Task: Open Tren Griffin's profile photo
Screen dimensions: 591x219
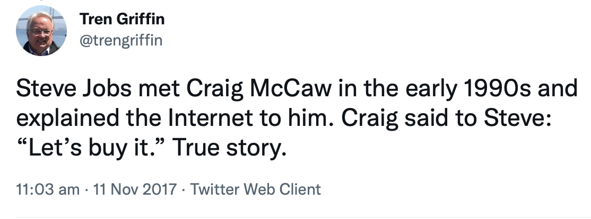Action: click(40, 33)
